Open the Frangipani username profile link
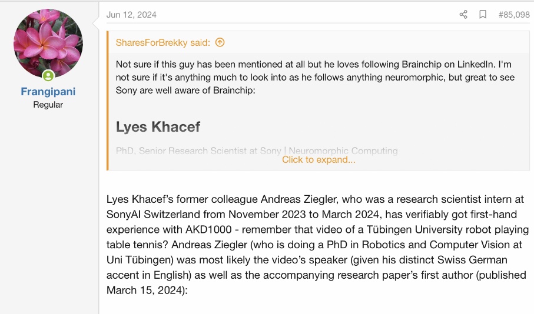The image size is (534, 314). (x=48, y=92)
